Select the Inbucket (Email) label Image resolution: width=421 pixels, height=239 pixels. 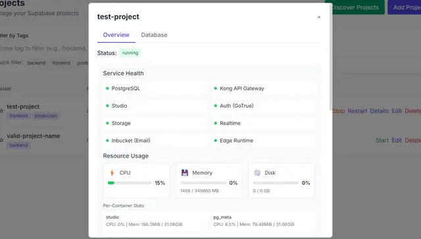pyautogui.click(x=131, y=141)
